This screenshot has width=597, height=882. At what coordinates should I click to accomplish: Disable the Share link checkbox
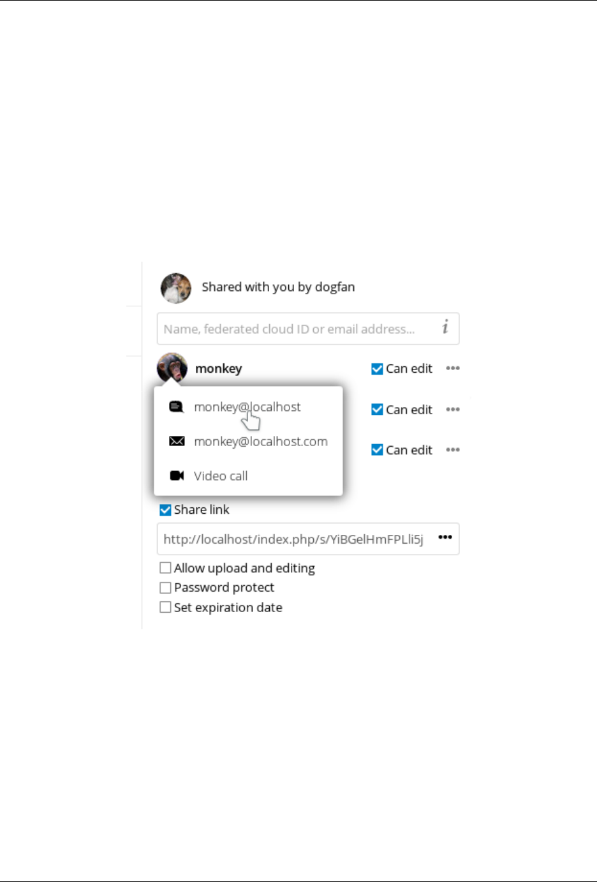(165, 510)
